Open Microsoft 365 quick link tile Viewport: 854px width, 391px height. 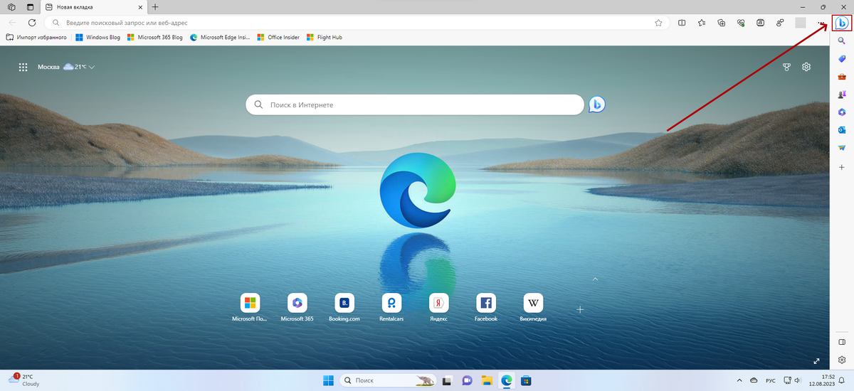297,307
